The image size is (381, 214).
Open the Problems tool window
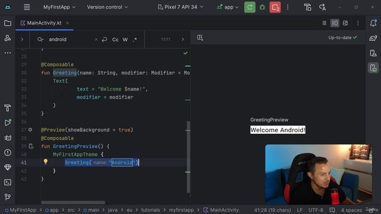click(x=8, y=152)
